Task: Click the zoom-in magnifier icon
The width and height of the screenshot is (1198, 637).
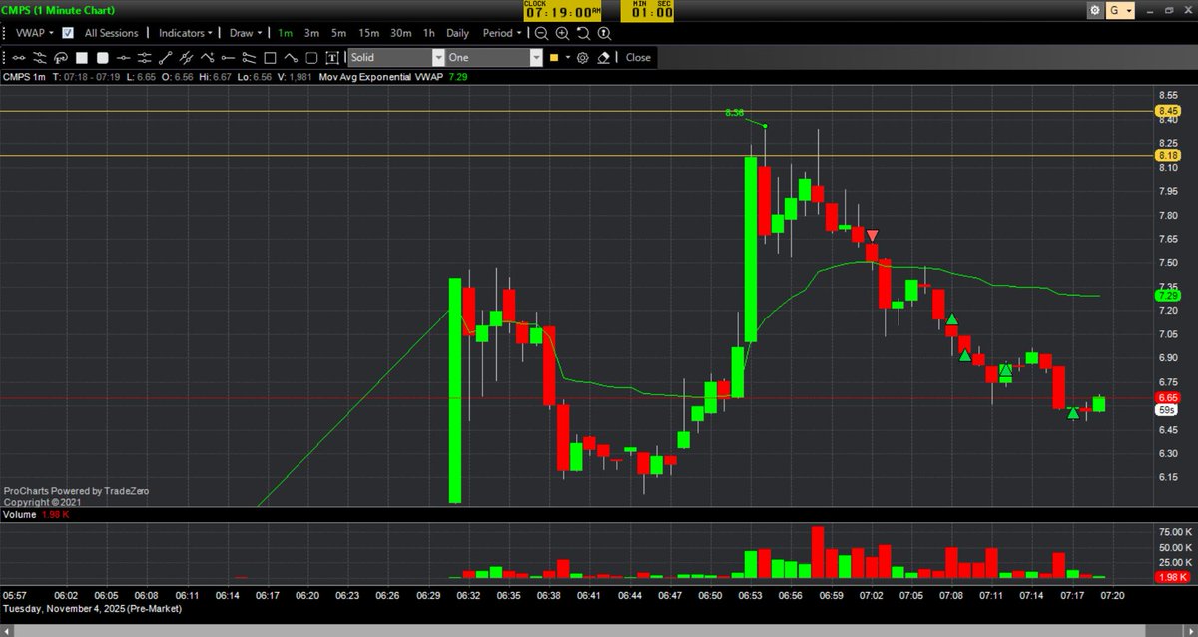Action: click(562, 33)
